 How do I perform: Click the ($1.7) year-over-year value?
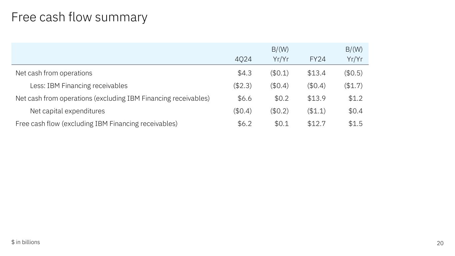click(353, 86)
